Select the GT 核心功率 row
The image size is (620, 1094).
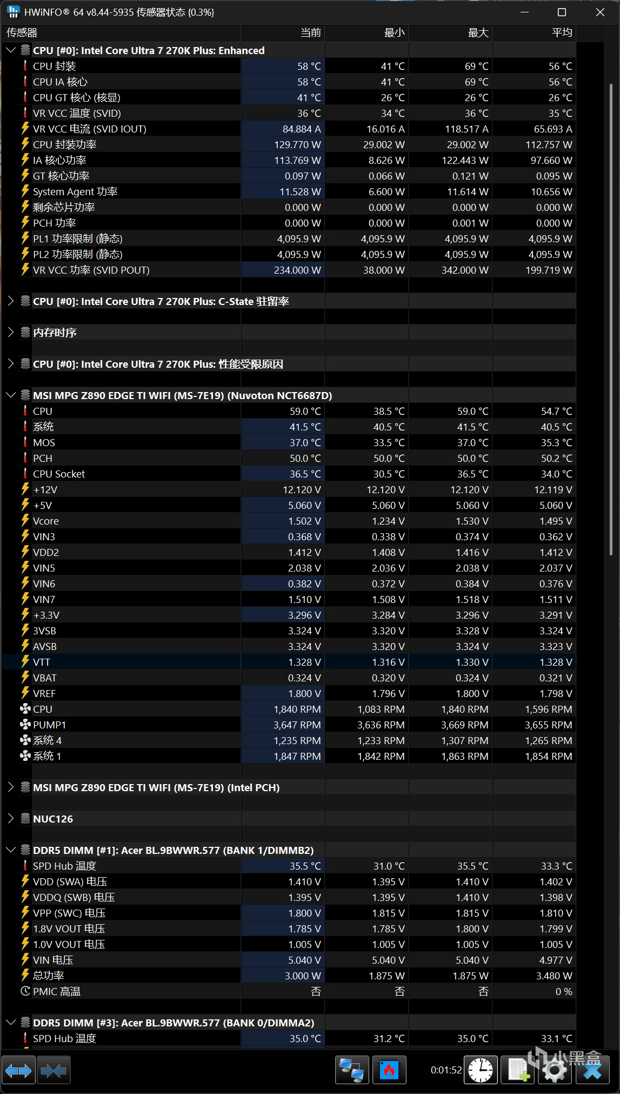tap(289, 176)
